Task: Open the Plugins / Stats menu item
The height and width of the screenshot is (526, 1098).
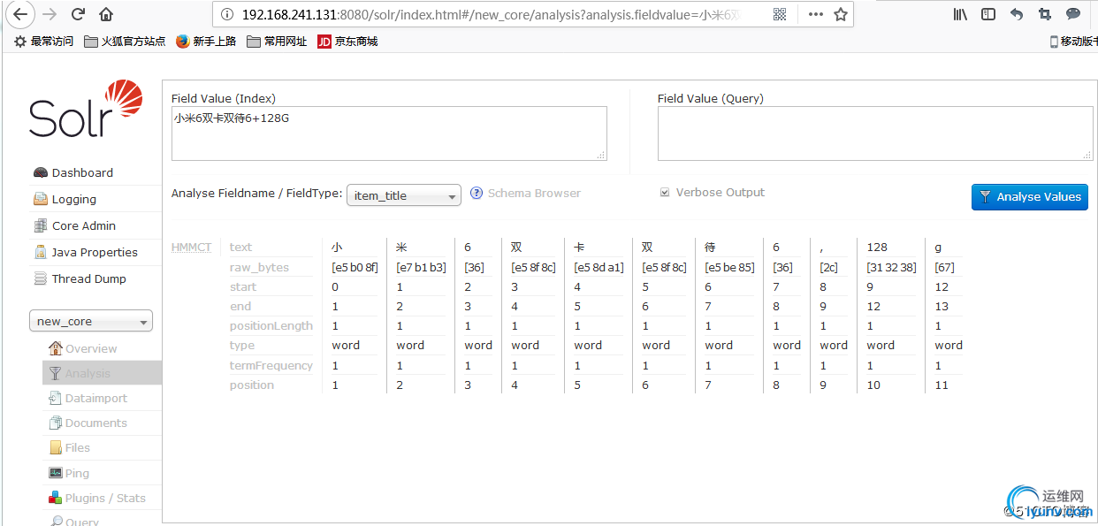Action: pos(97,498)
